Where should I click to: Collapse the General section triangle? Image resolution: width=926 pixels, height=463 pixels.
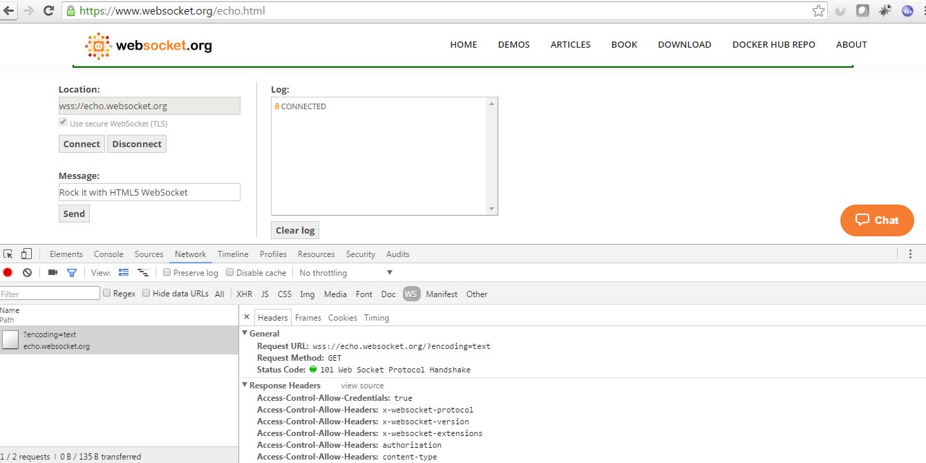pos(245,333)
